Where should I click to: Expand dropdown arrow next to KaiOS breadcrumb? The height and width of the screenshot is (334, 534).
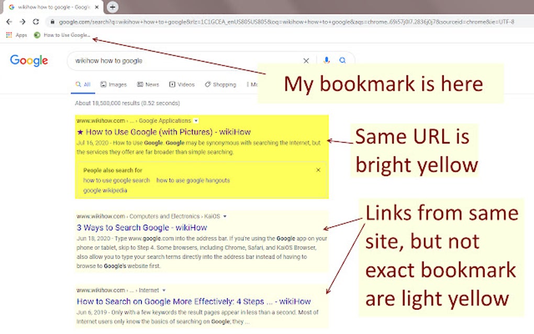point(225,216)
